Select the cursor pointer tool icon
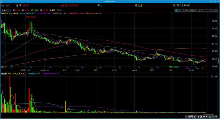 (198, 117)
